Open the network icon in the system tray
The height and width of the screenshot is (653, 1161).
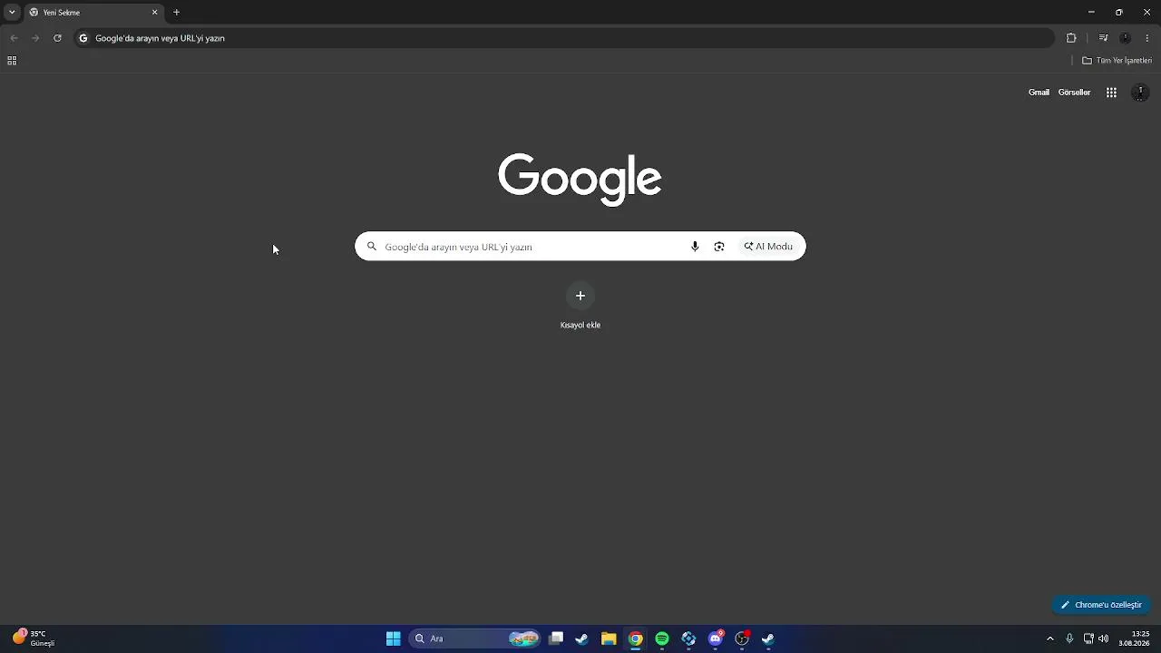pyautogui.click(x=1088, y=638)
